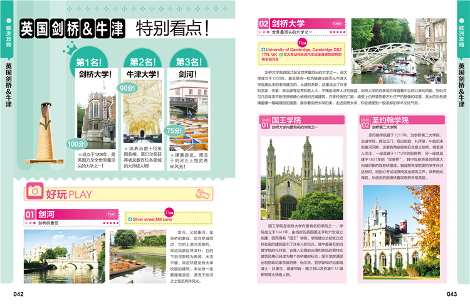Click the 国王学院 description paragraph

[x=302, y=250]
